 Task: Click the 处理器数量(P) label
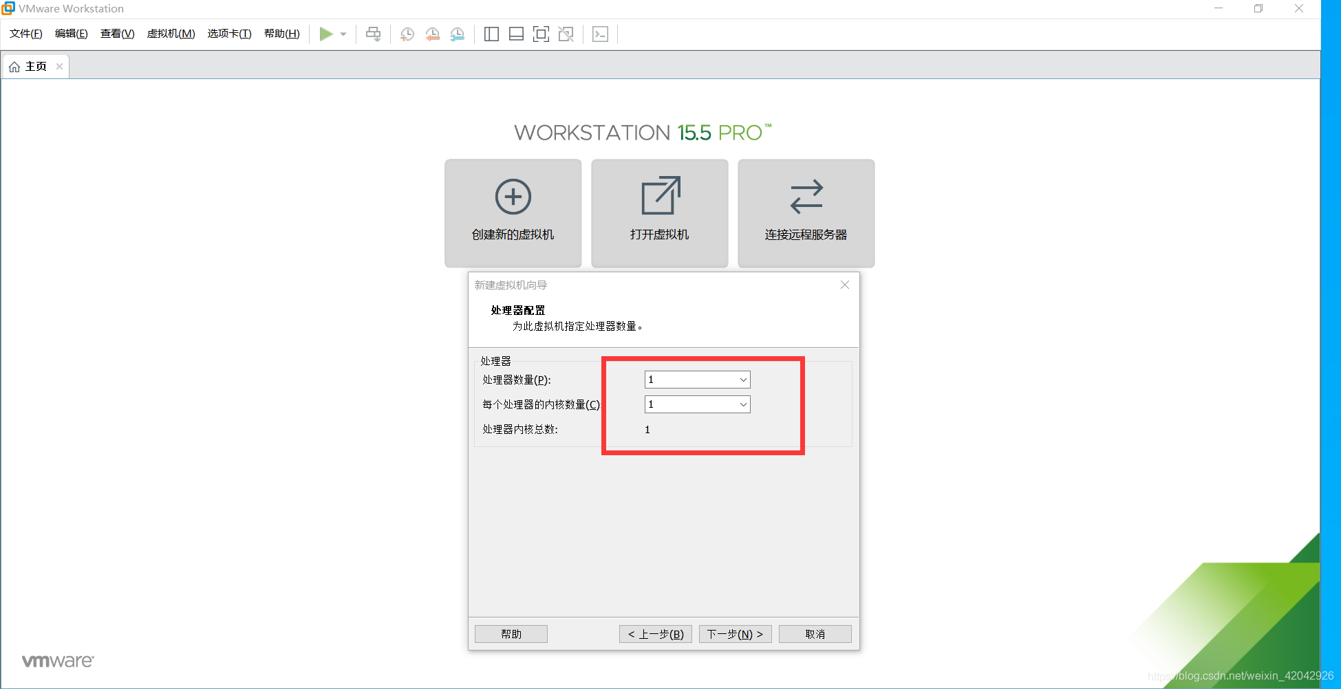pyautogui.click(x=517, y=380)
